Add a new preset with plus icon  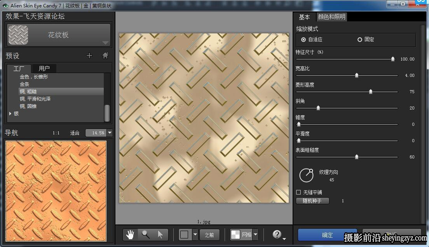coord(89,56)
